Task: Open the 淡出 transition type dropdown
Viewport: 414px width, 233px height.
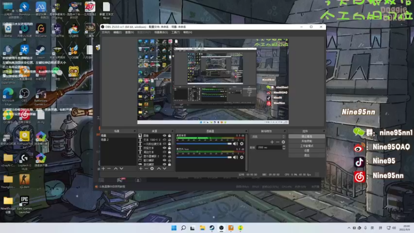Action: (268, 137)
